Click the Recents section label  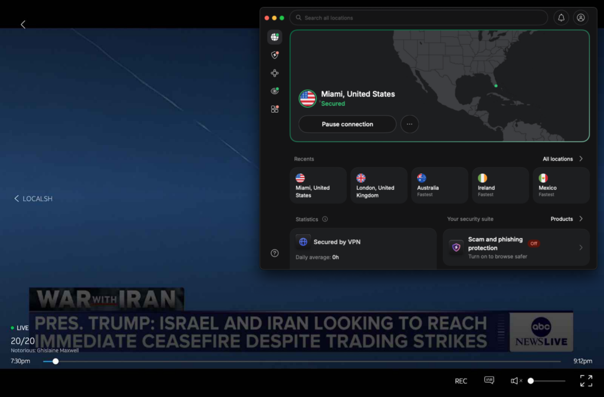click(x=304, y=159)
